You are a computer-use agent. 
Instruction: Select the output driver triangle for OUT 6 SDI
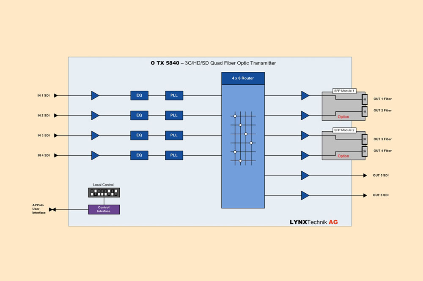(x=305, y=195)
